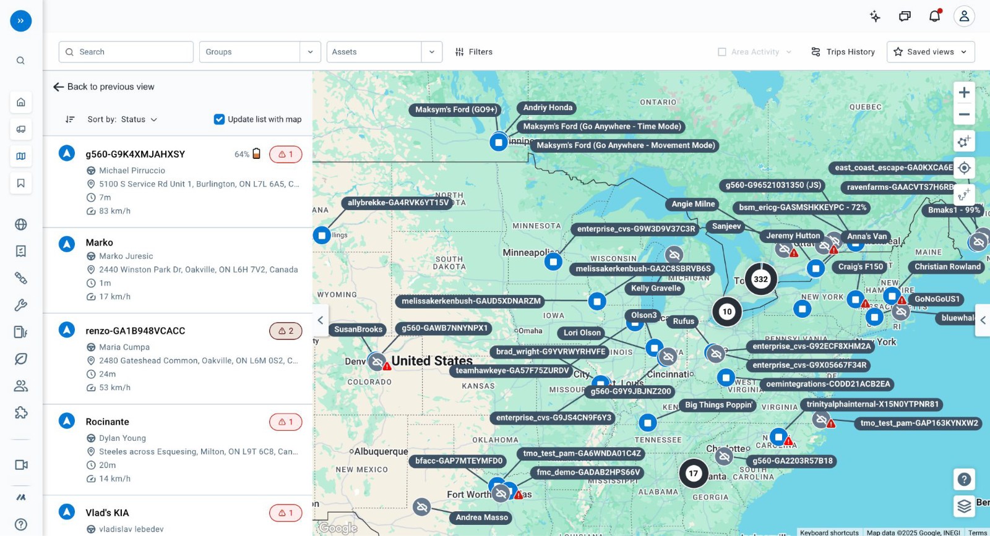
Task: Toggle Update list with map checkbox
Action: (219, 119)
